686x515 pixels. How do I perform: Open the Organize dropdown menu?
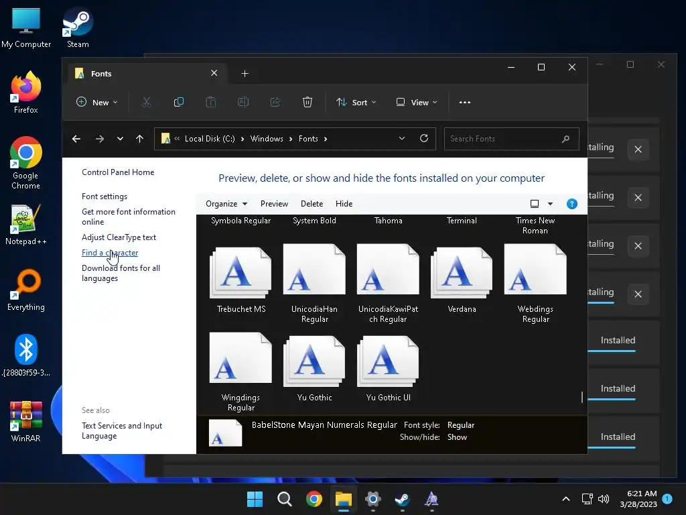[x=226, y=204]
